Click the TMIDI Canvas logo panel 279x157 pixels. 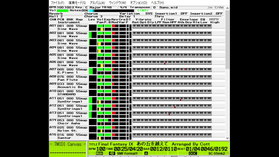pyautogui.click(x=68, y=149)
